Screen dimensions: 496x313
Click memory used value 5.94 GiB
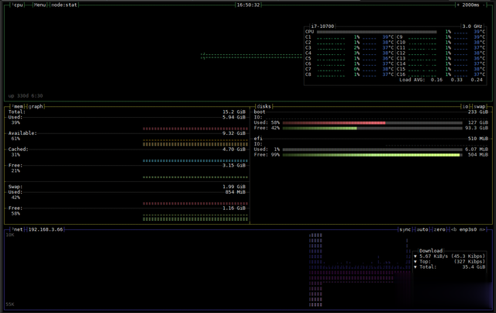tap(234, 117)
